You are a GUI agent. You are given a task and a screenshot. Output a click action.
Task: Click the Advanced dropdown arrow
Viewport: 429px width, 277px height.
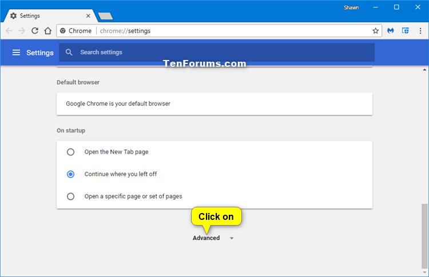coord(232,238)
